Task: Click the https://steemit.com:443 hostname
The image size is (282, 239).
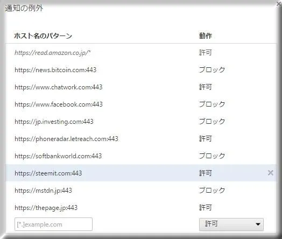Action: pos(48,173)
